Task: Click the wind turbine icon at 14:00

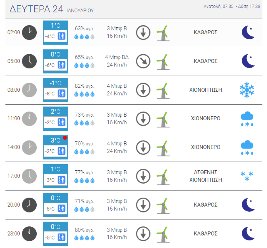Action: (163, 148)
